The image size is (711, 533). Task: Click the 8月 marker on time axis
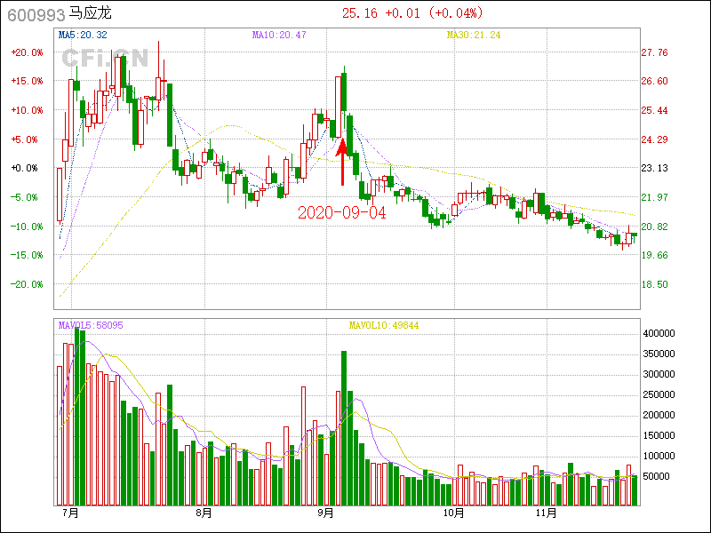click(x=204, y=513)
